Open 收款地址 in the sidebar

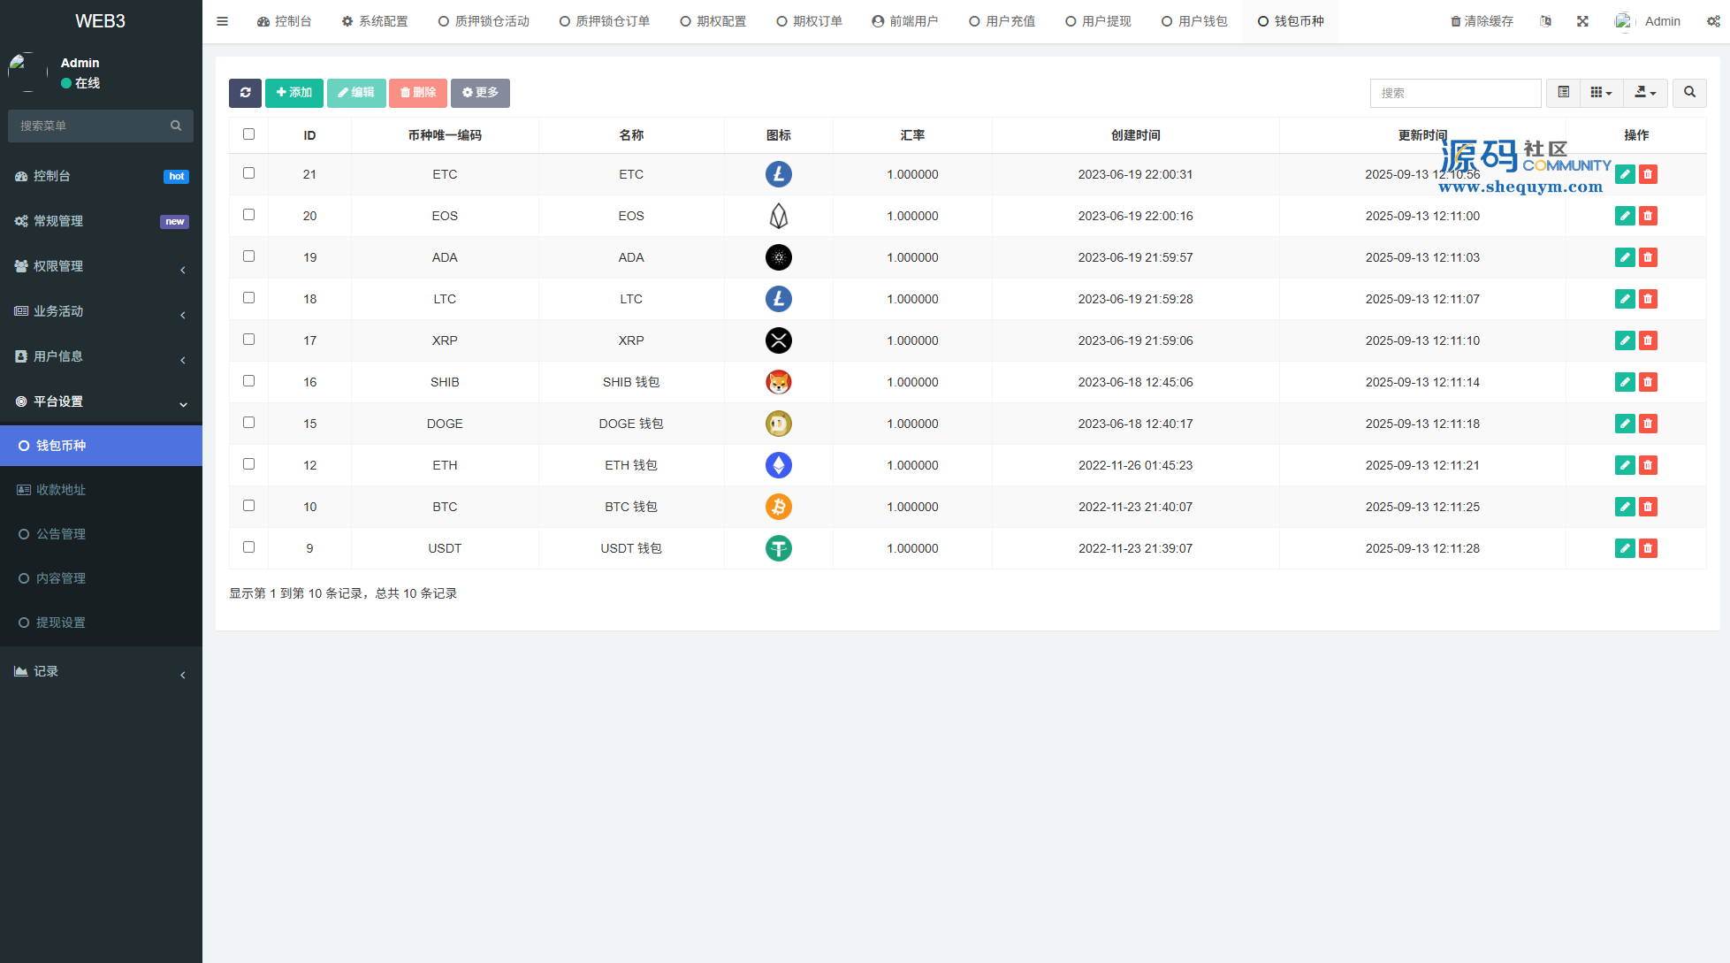(x=61, y=490)
